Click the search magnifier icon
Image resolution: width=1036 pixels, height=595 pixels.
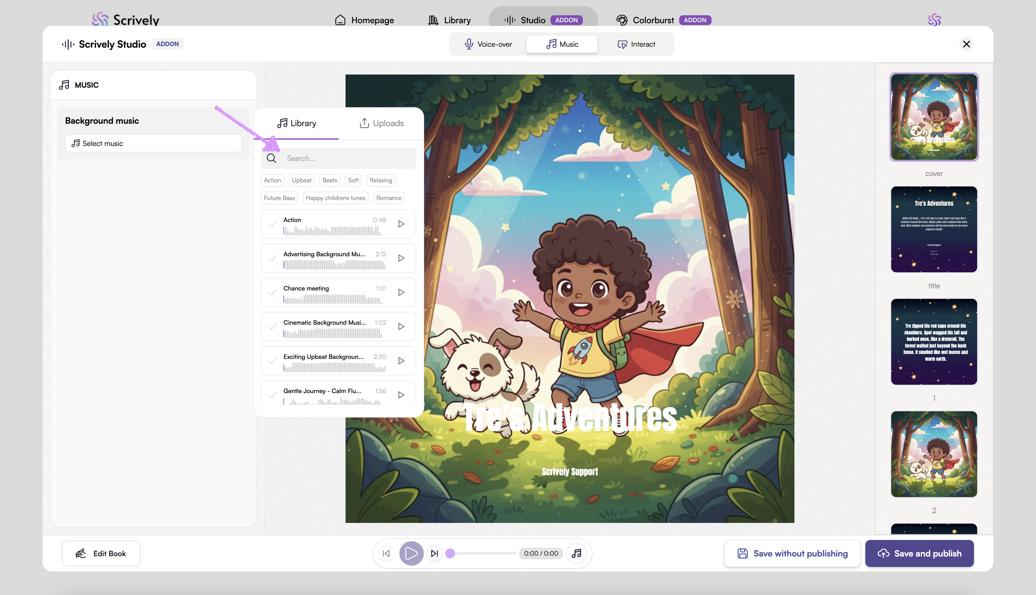pos(272,158)
